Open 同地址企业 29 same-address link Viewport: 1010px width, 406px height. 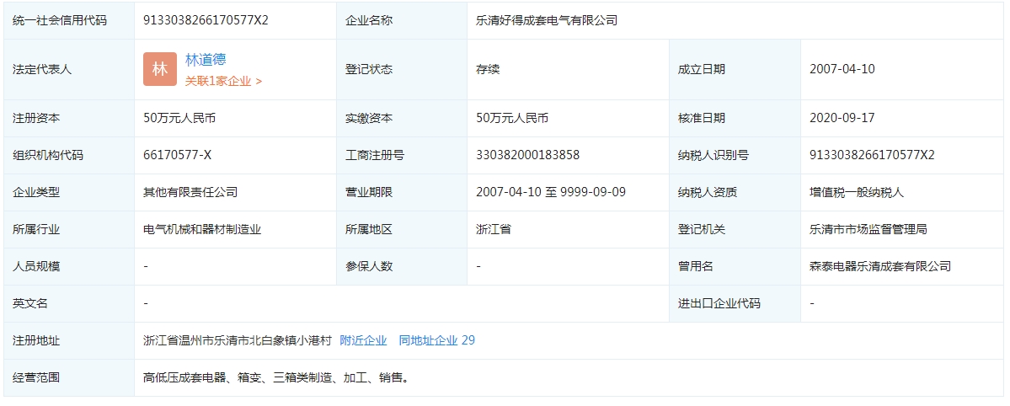pyautogui.click(x=436, y=340)
